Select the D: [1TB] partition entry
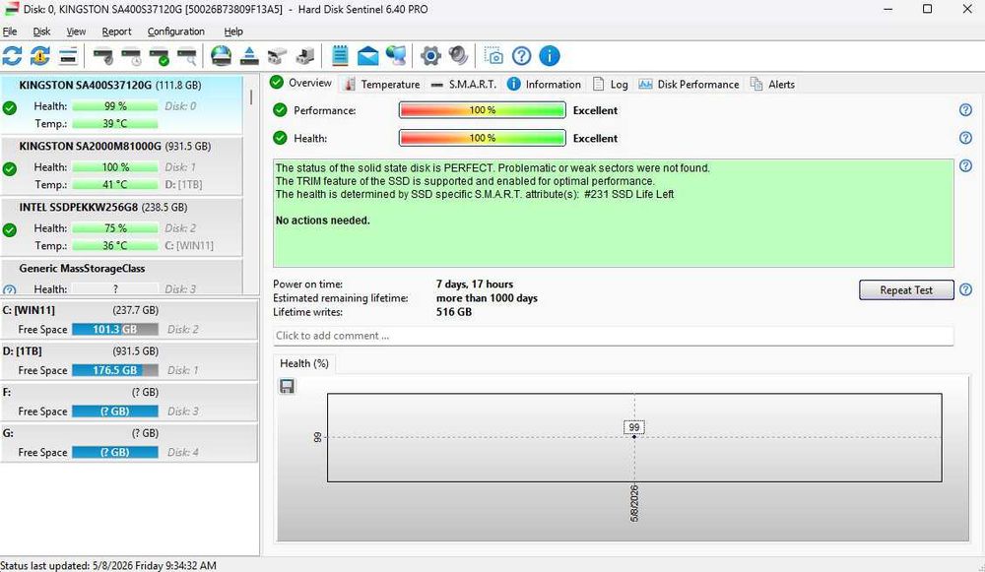 tap(129, 361)
